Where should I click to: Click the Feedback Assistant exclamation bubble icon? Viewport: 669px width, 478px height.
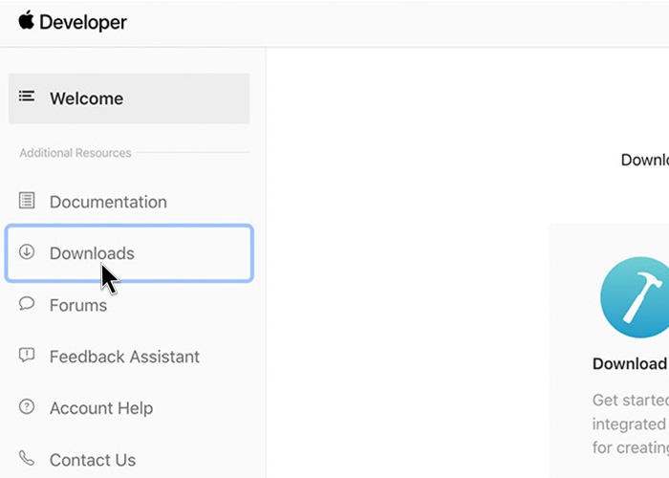[27, 356]
